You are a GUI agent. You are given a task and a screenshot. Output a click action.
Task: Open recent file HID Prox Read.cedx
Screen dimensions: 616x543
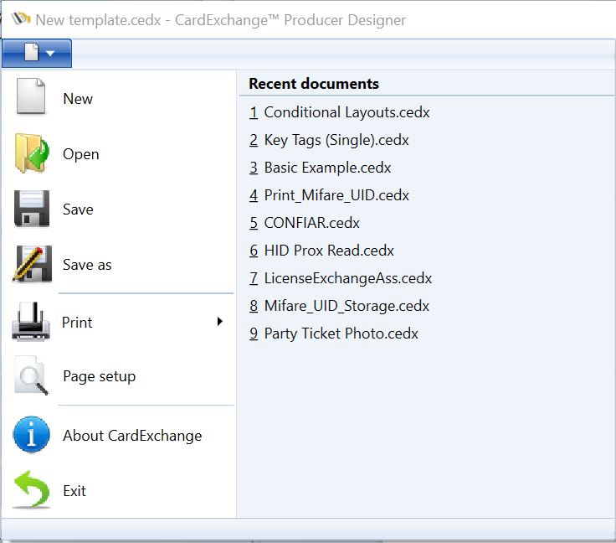[321, 251]
